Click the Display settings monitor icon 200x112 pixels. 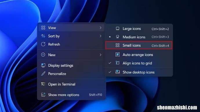tap(43, 65)
